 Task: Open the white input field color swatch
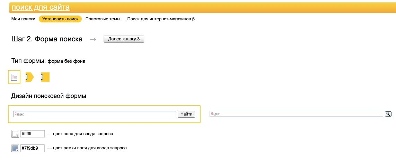(x=15, y=134)
